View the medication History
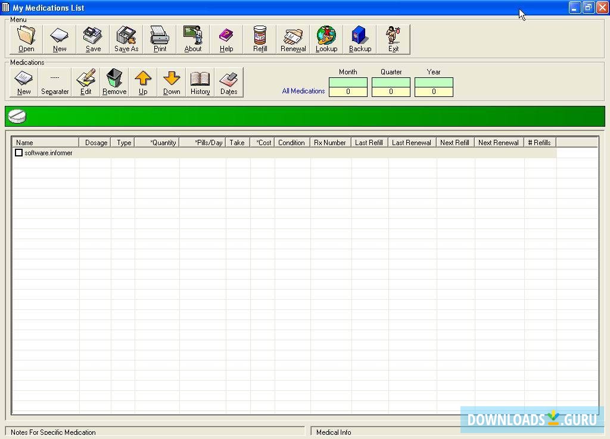The height and width of the screenshot is (439, 610). (x=200, y=82)
